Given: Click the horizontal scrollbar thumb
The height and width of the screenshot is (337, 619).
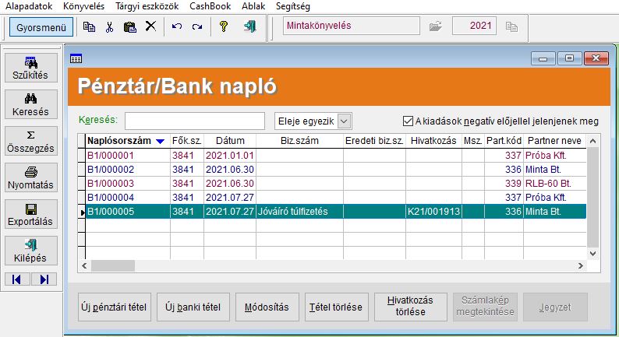Looking at the screenshot, I should pyautogui.click(x=113, y=265).
